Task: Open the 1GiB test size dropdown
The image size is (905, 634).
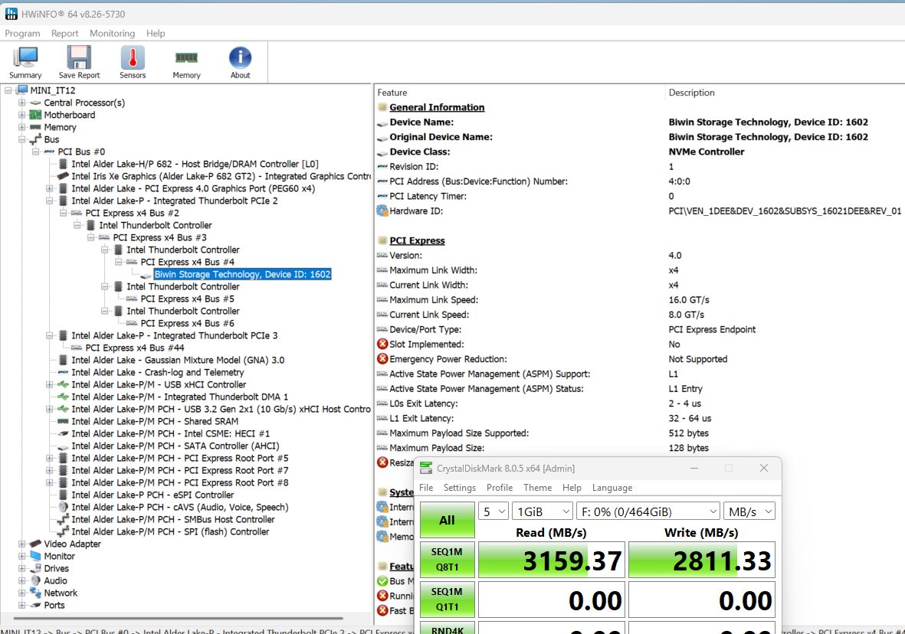Action: pos(543,511)
